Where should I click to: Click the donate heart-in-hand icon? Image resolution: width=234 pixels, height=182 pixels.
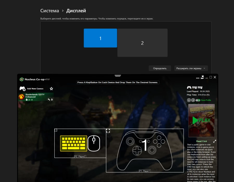point(203,77)
